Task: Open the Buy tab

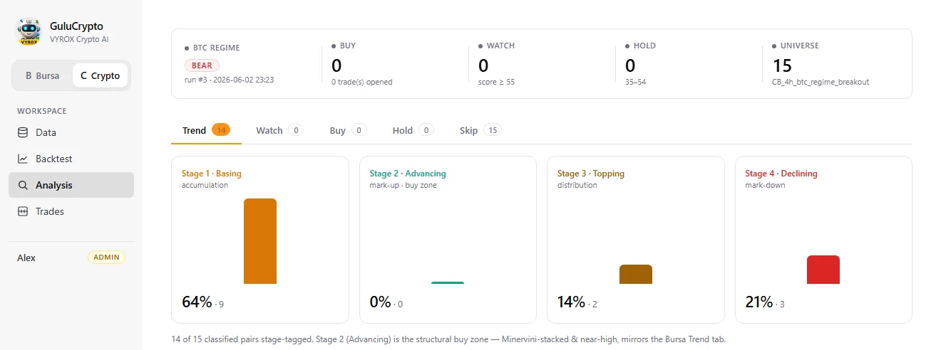Action: point(348,130)
